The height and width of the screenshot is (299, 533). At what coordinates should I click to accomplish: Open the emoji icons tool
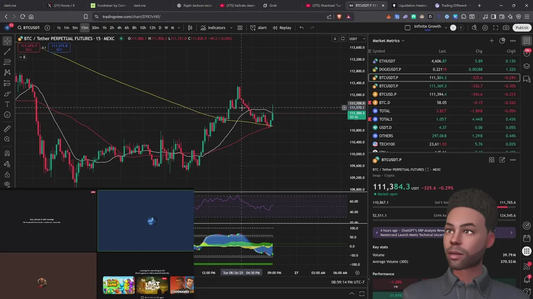(7, 115)
